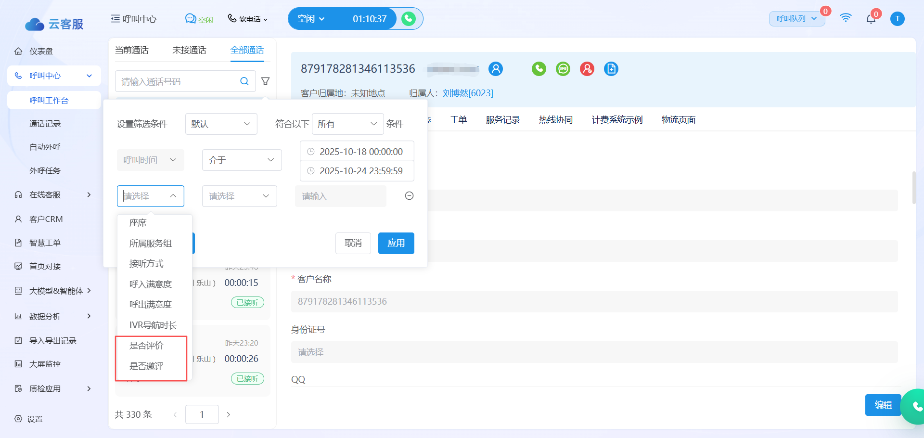Open 通话记录 submenu item
Screen dimensions: 924x438
[45, 124]
